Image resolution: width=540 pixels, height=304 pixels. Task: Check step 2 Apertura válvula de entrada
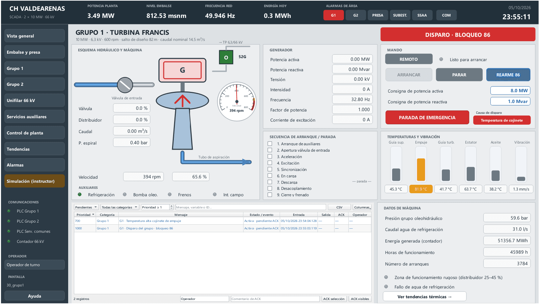(270, 150)
